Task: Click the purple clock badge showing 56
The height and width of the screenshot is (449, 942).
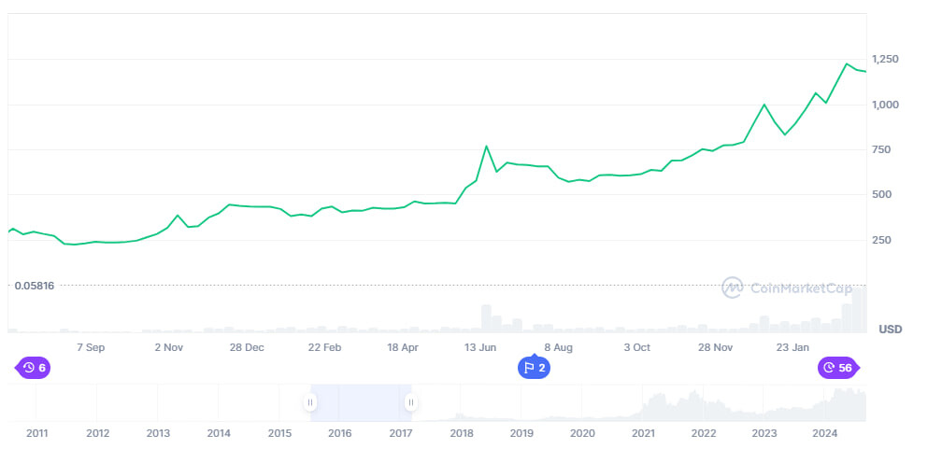Action: tap(838, 368)
